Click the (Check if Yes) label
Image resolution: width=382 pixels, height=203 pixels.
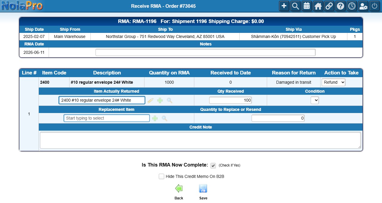pyautogui.click(x=229, y=165)
